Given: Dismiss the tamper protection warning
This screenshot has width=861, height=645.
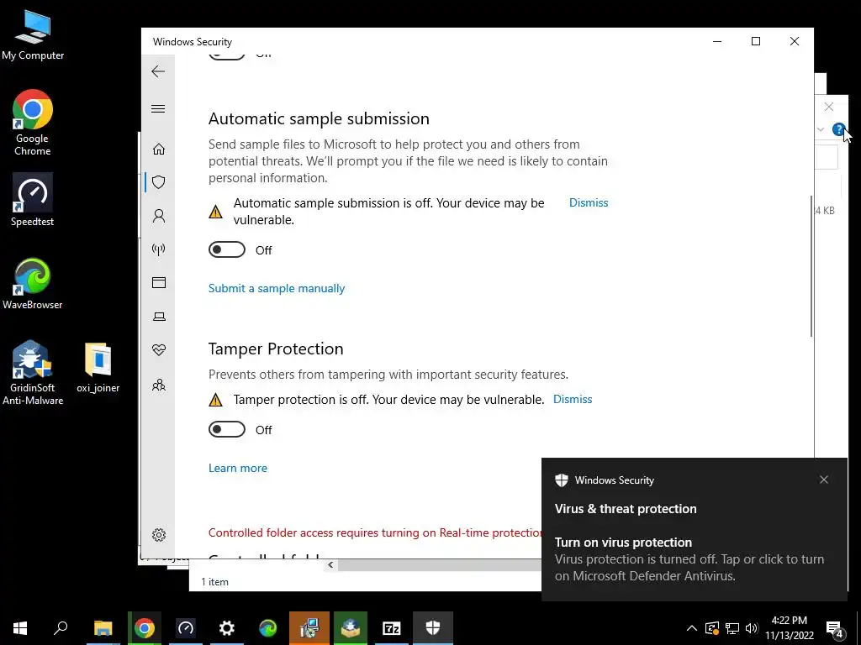Looking at the screenshot, I should tap(573, 399).
